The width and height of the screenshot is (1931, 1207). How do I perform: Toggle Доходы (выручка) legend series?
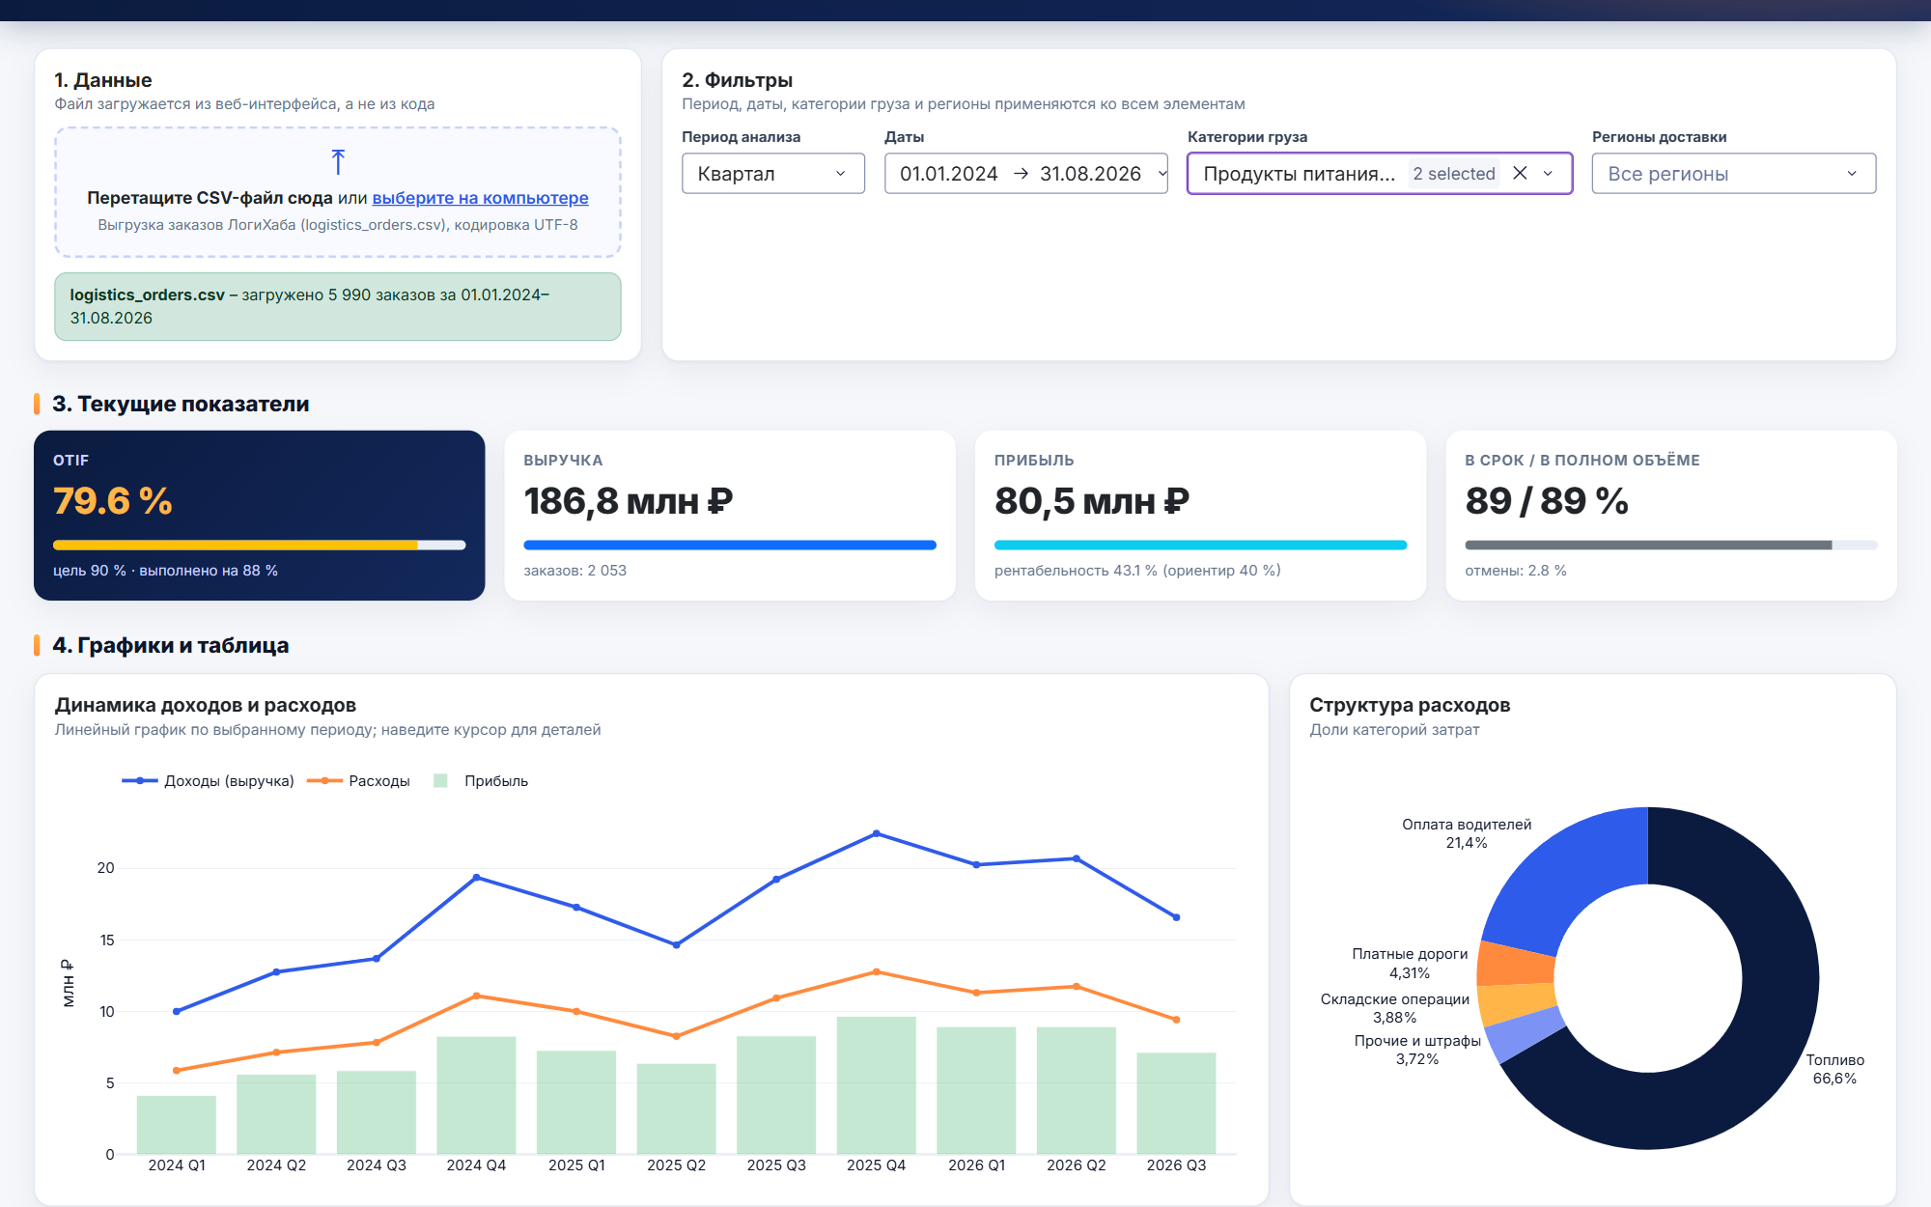coord(208,781)
